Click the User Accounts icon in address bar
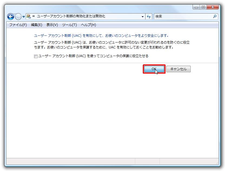225x171 pixels. coord(29,16)
